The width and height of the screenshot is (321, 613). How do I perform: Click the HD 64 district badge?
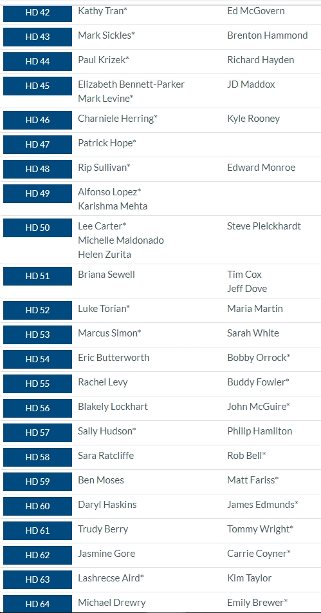click(x=37, y=603)
